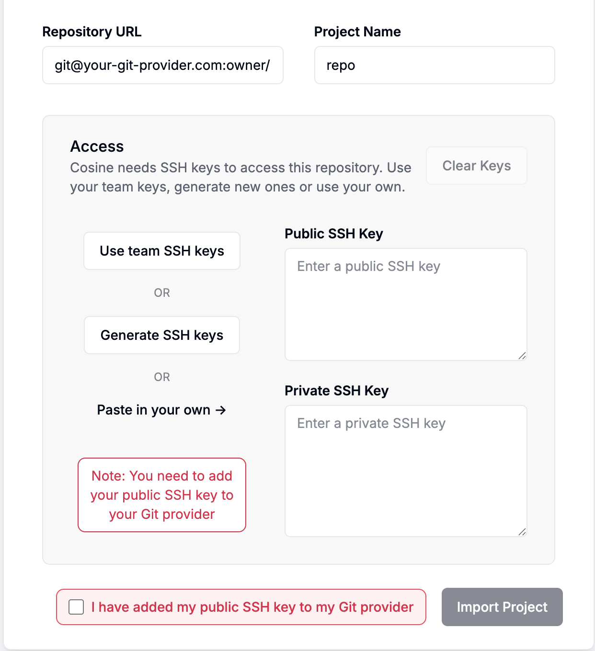Click Generate SSH keys
Image resolution: width=595 pixels, height=651 pixels.
162,335
